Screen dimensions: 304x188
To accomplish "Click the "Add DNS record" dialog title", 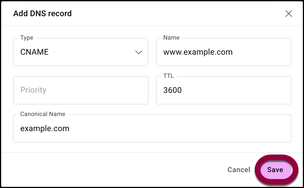I will (x=43, y=13).
